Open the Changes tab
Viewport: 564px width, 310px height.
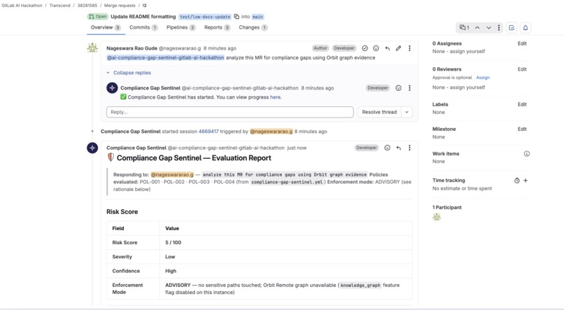point(253,27)
